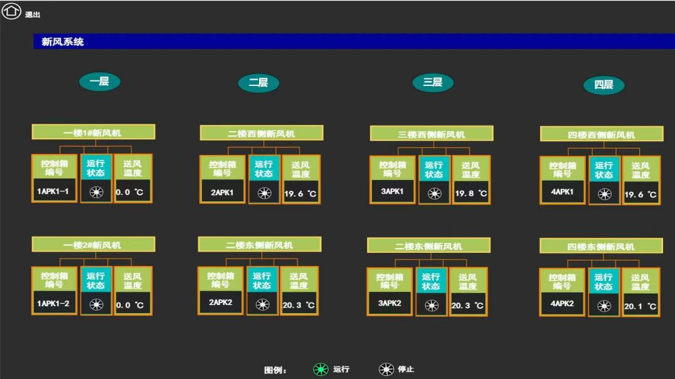The width and height of the screenshot is (675, 379).
Task: Click the run status fan icon beside 2APK2
Action: [262, 305]
